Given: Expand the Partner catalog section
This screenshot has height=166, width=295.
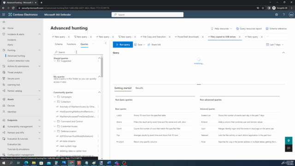Looking at the screenshot, I should (40, 91).
